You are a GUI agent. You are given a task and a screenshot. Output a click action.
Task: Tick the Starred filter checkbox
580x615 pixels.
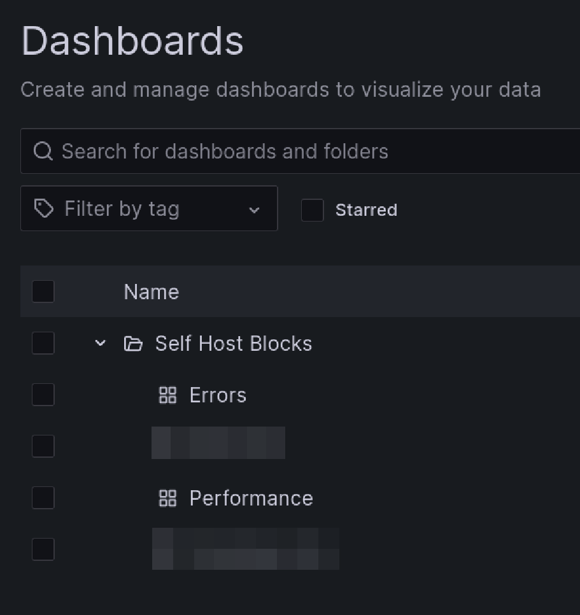312,210
